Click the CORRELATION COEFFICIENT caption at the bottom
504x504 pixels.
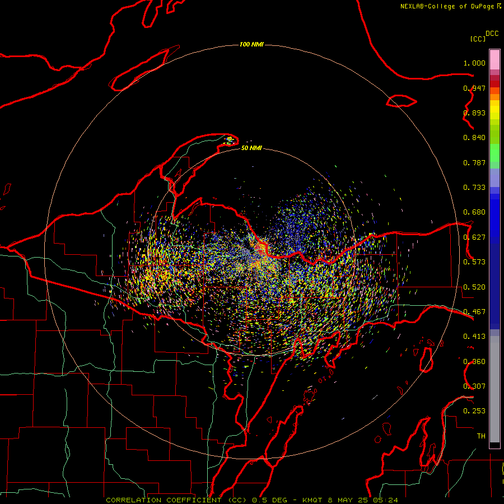coord(176,500)
